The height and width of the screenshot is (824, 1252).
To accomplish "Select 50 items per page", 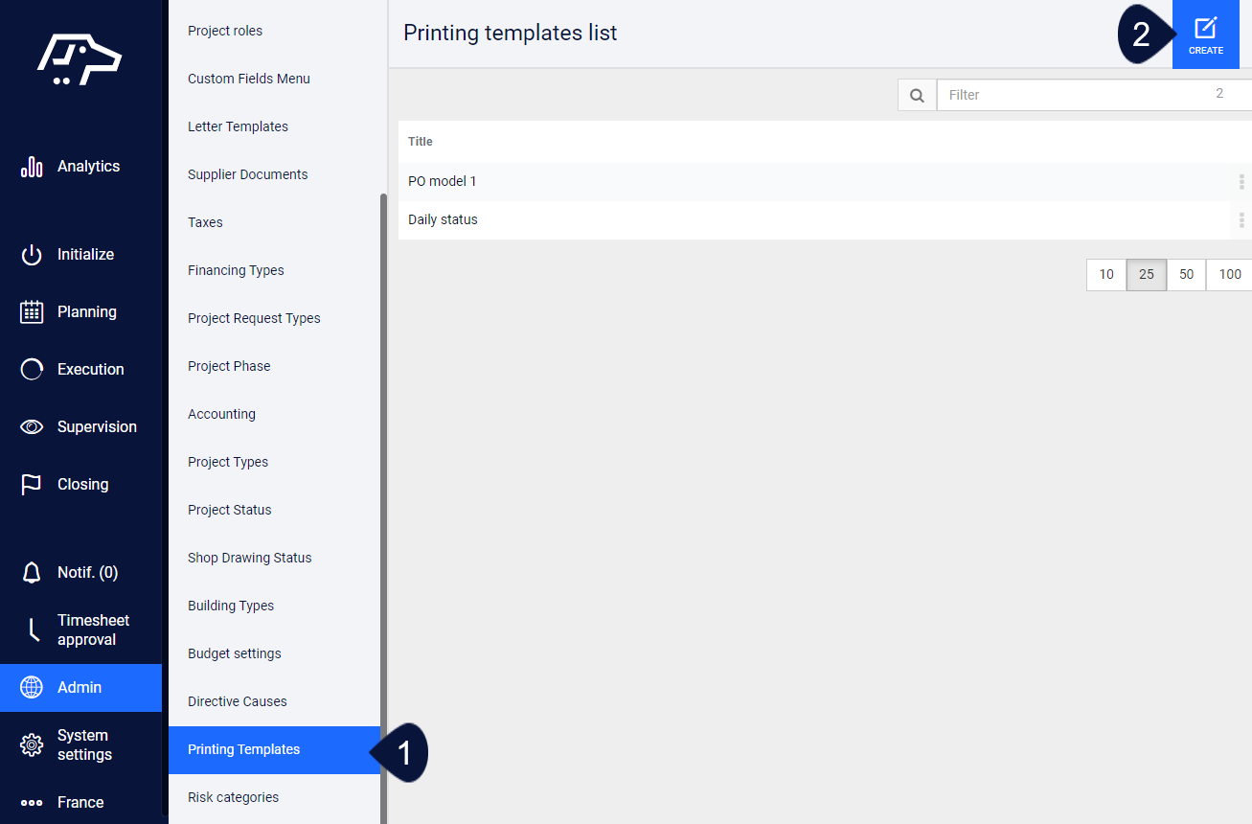I will point(1186,274).
